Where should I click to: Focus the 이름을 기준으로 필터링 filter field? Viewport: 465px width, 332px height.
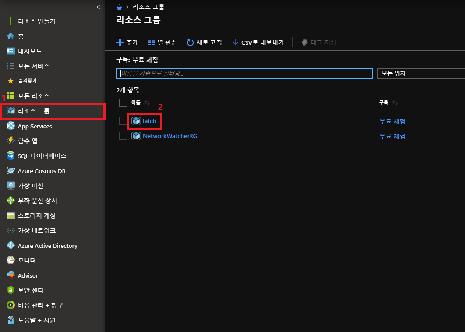(244, 73)
